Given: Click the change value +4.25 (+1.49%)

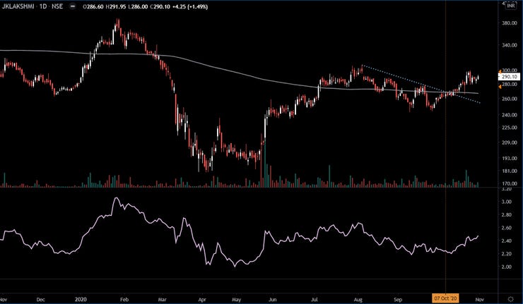Looking at the screenshot, I should click(190, 6).
